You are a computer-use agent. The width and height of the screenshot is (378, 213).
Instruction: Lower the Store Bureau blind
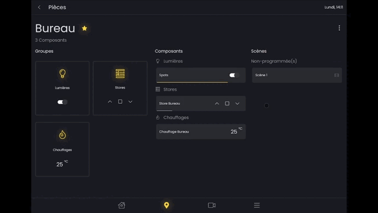[237, 103]
